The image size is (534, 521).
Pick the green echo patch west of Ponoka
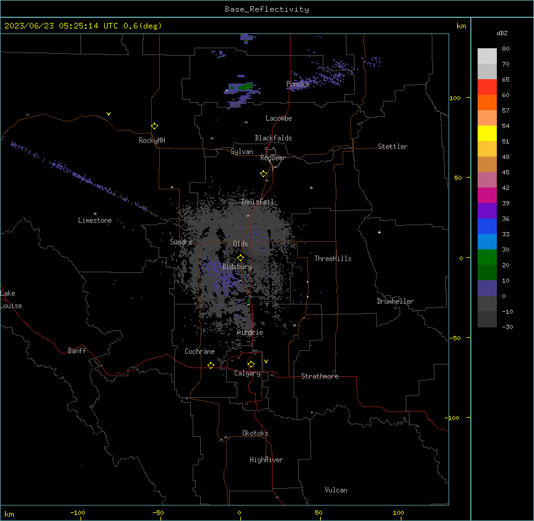(245, 87)
